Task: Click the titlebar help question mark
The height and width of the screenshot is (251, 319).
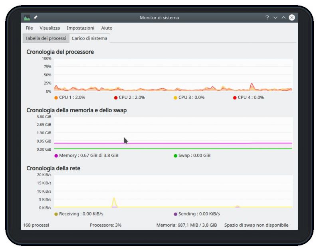Action: tap(267, 18)
